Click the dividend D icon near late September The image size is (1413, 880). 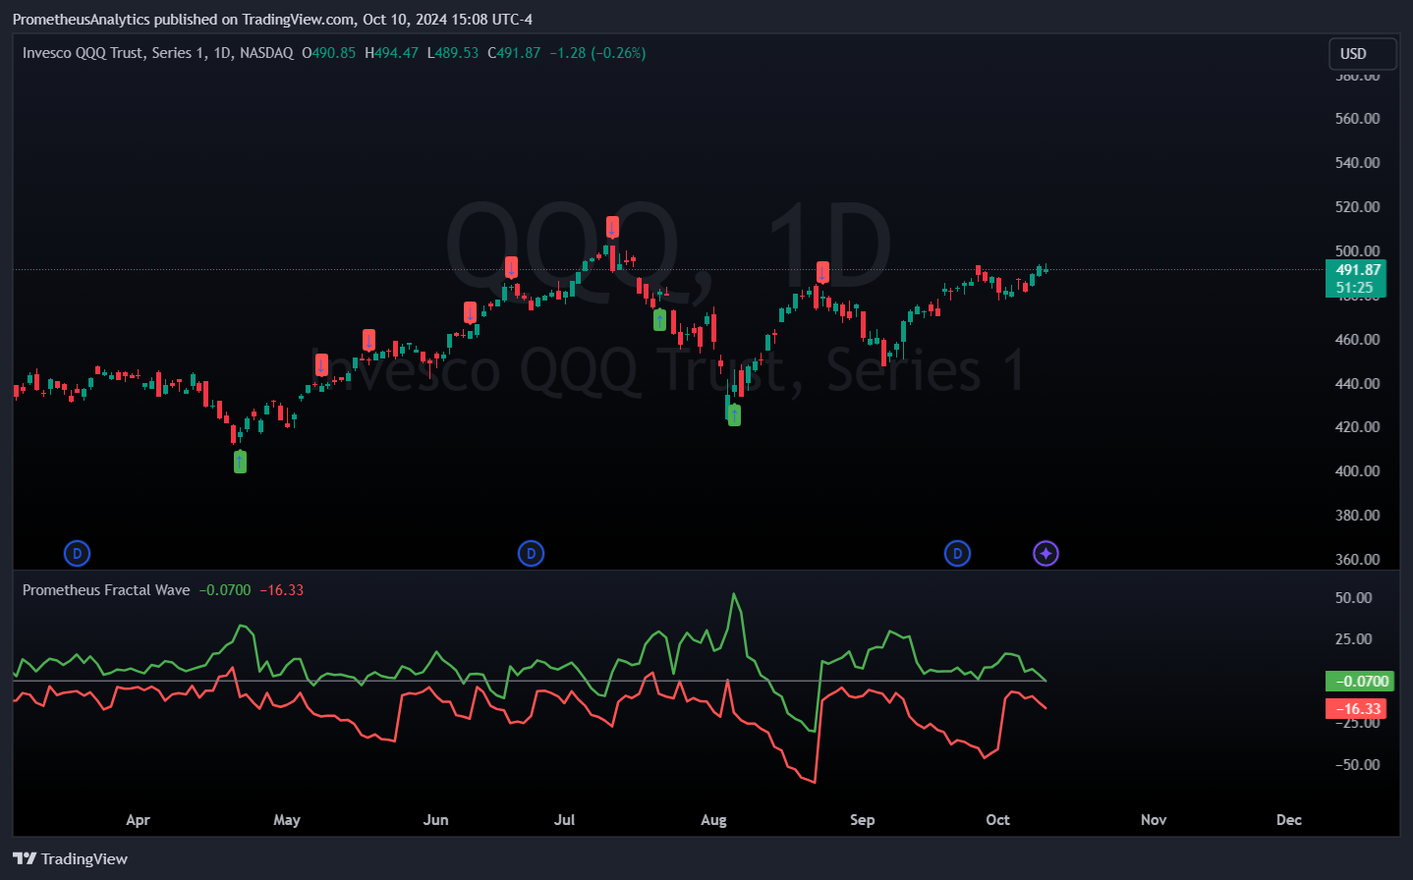(x=957, y=554)
